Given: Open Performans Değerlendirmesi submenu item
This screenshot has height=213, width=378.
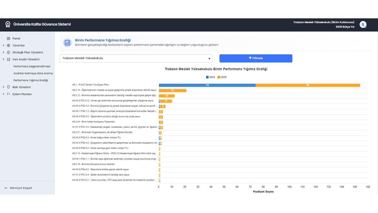Looking at the screenshot, I should tap(32, 66).
